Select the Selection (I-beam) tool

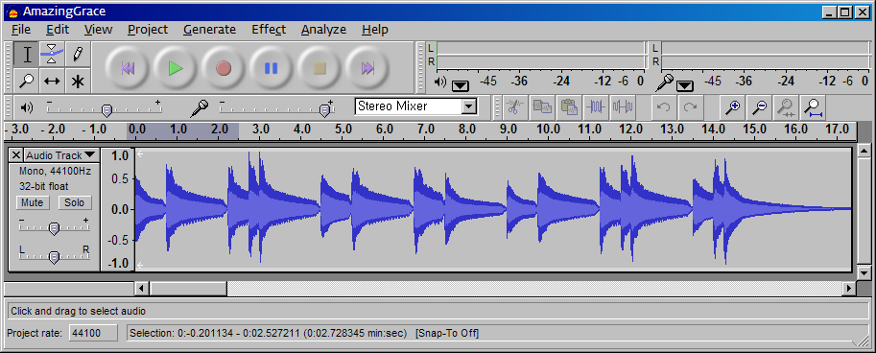pyautogui.click(x=27, y=55)
